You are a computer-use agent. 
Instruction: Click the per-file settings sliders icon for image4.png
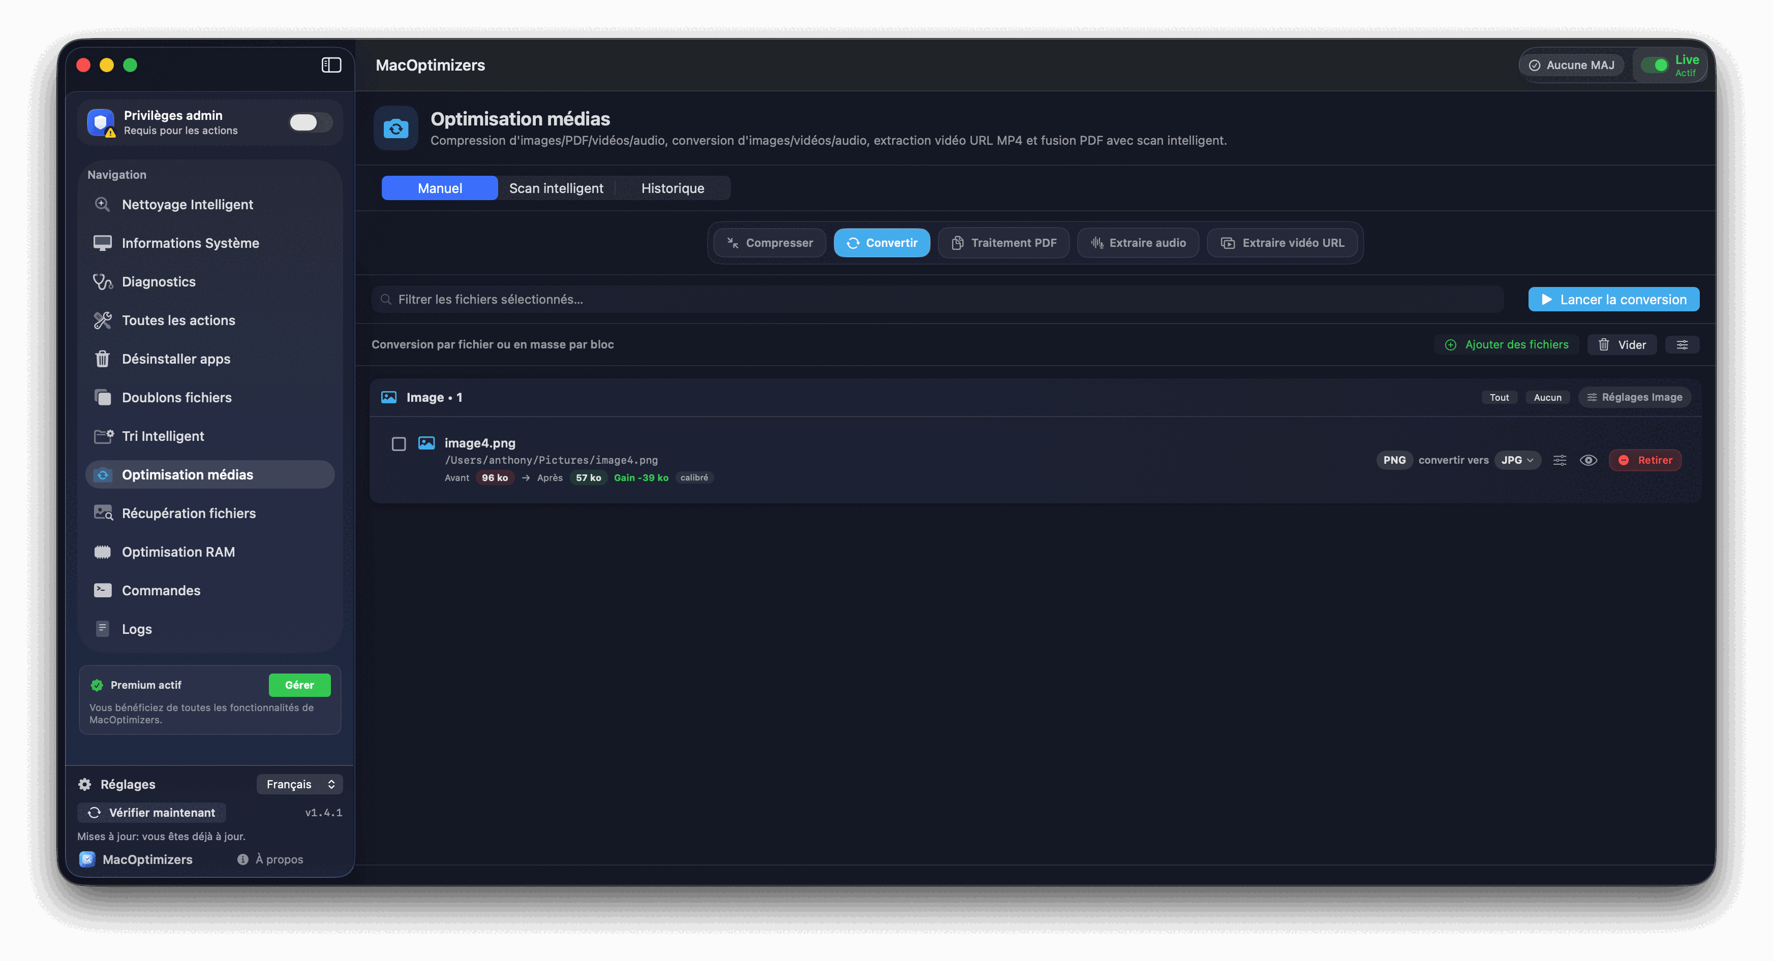[x=1560, y=460]
